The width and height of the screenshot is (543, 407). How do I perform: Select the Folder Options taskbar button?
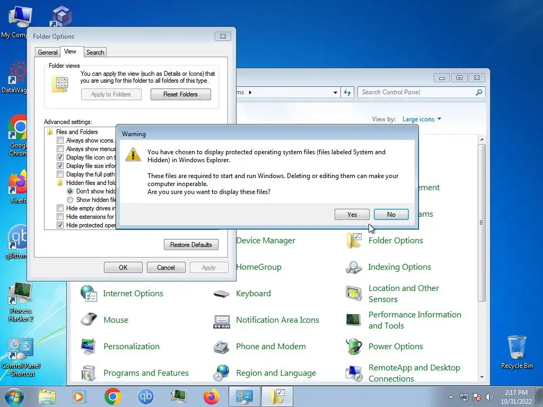(x=277, y=396)
